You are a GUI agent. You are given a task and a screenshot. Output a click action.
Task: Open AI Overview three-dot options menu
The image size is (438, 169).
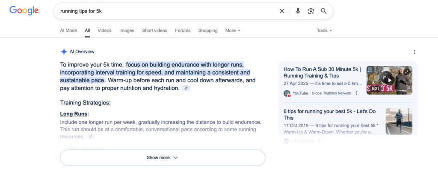[414, 52]
